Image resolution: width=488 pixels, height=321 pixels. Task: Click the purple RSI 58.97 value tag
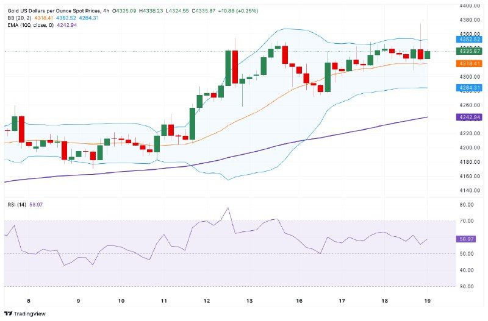469,239
